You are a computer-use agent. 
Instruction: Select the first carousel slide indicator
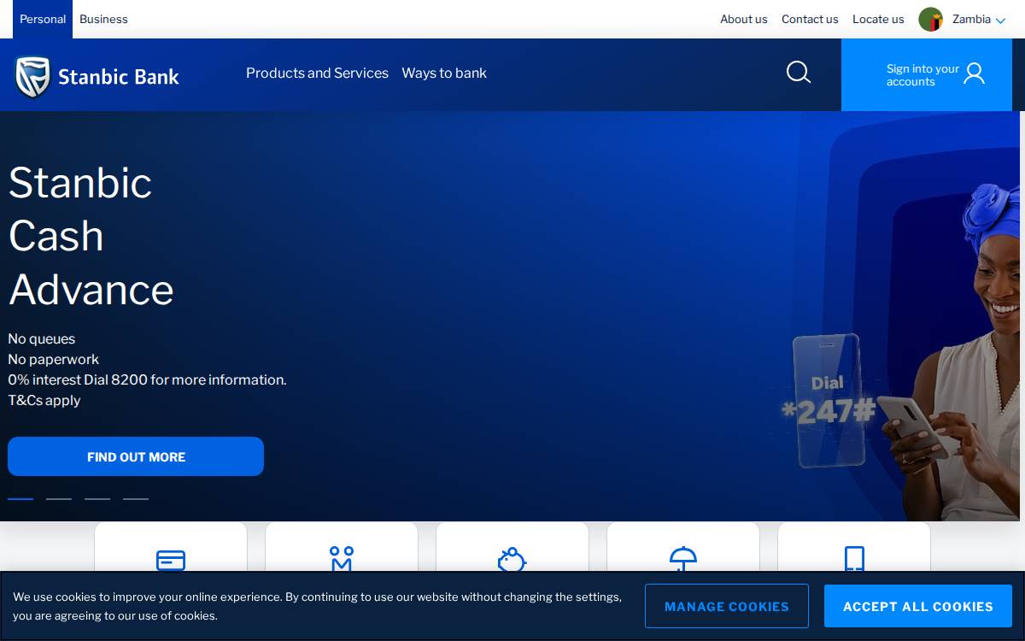20,498
